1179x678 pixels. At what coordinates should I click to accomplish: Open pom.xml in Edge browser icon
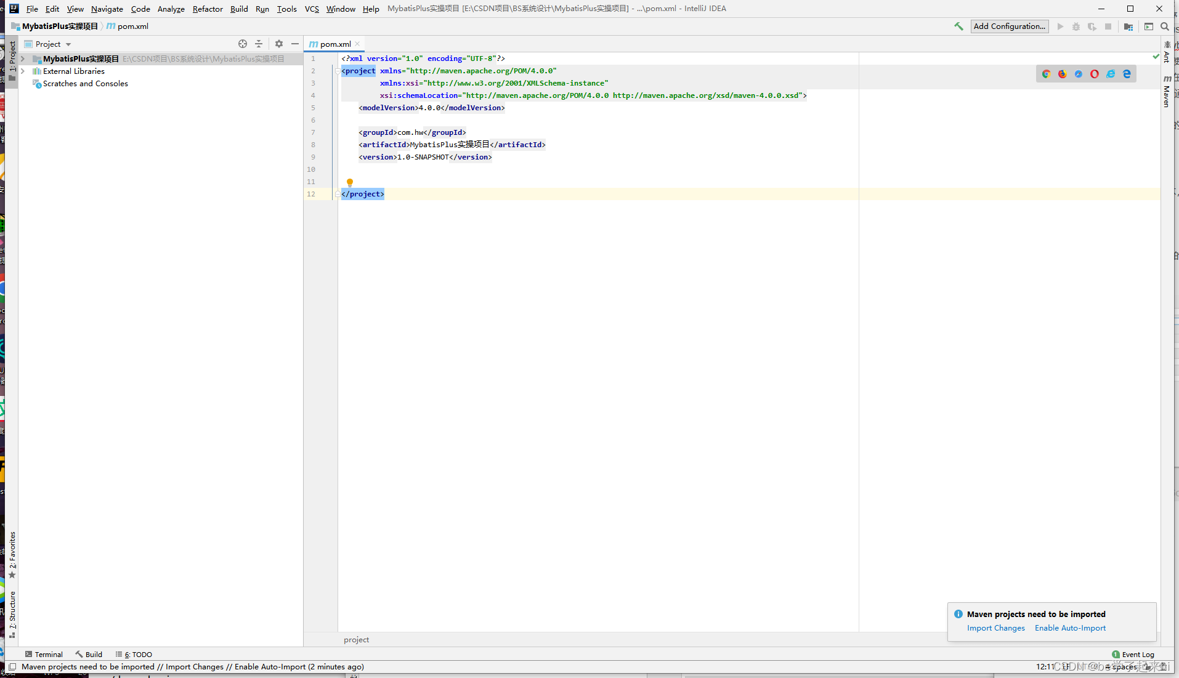tap(1127, 74)
